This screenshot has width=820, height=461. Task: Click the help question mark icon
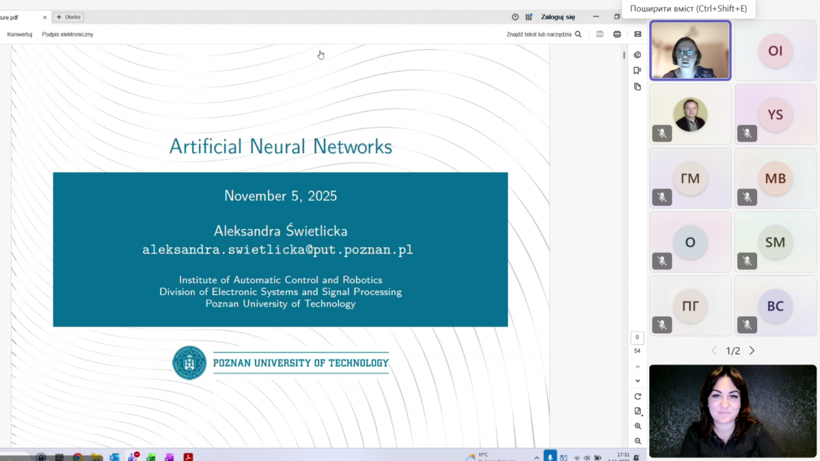[515, 17]
